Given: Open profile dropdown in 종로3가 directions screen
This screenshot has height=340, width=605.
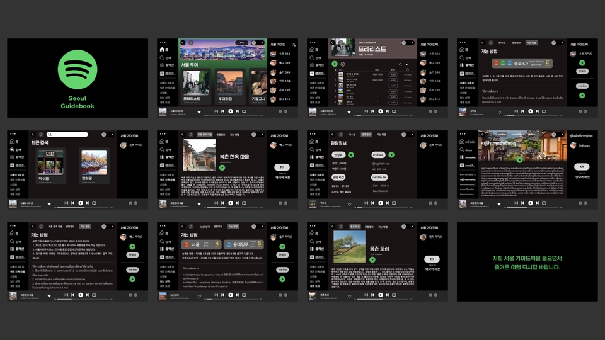Looking at the screenshot, I should point(563,43).
